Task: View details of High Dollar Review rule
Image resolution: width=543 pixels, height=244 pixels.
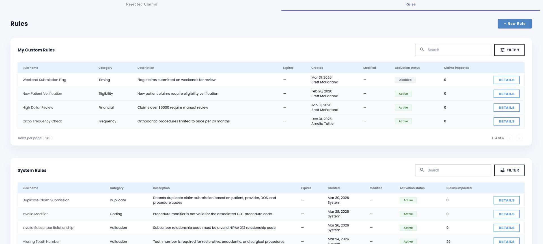Action: tap(507, 108)
